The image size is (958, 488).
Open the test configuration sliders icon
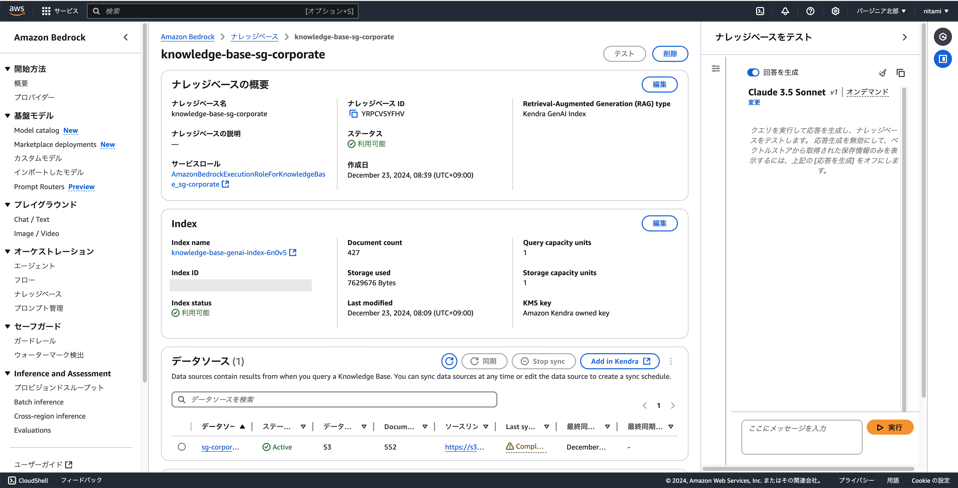click(x=716, y=68)
